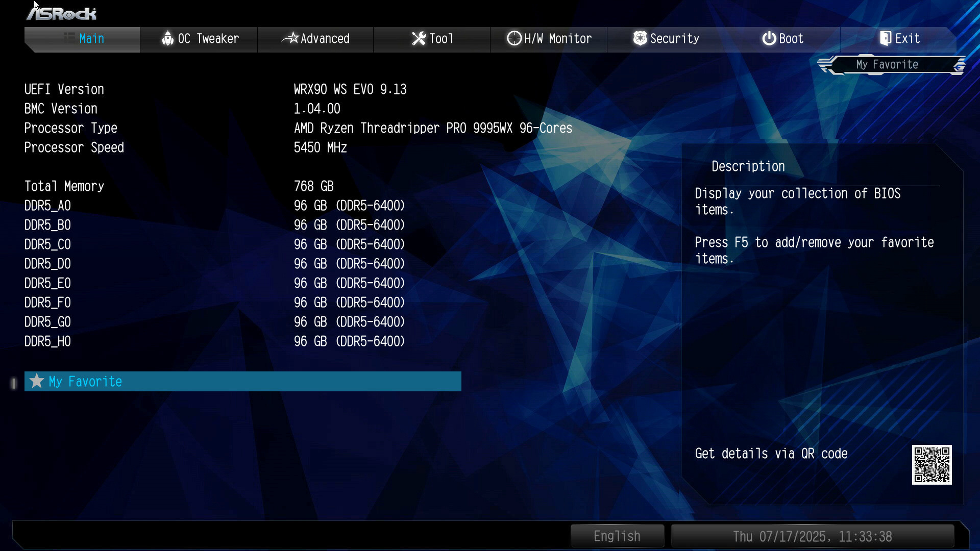Click the date and time display
The height and width of the screenshot is (551, 980).
point(812,536)
